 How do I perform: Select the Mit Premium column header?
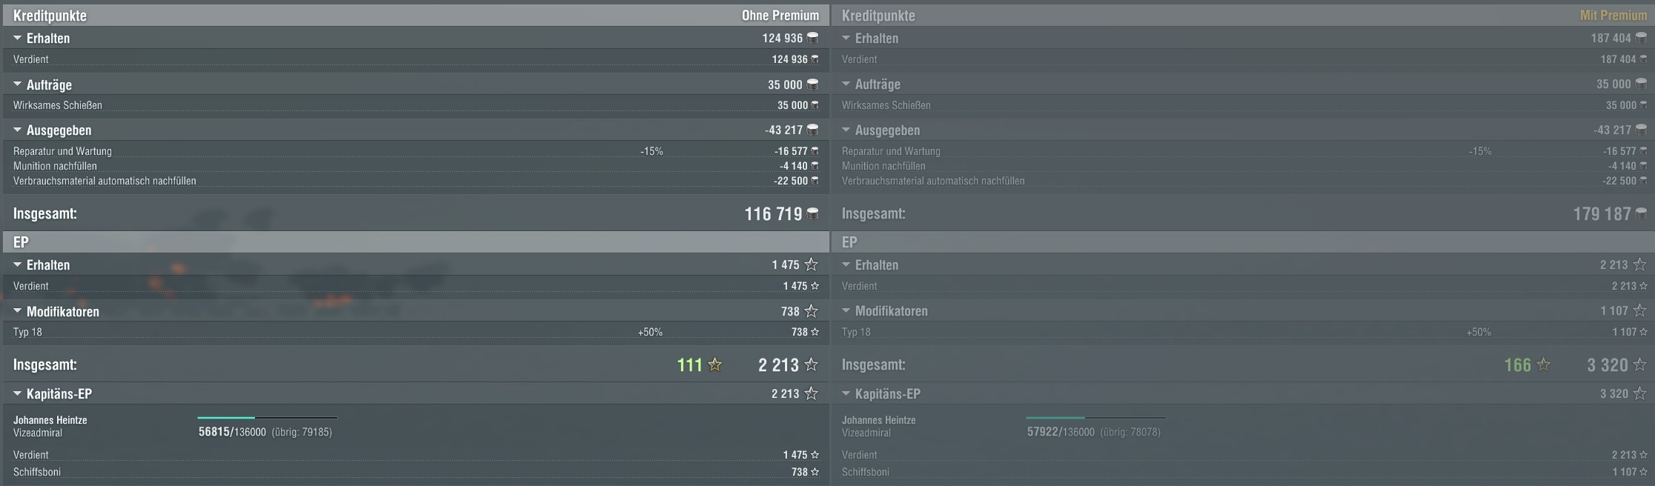1613,16
